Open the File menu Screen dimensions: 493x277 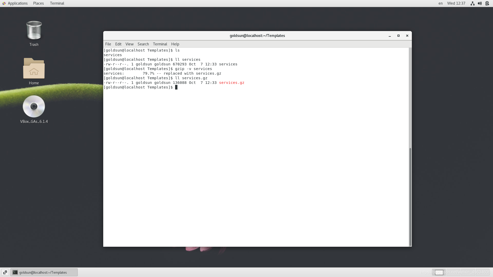pos(108,44)
